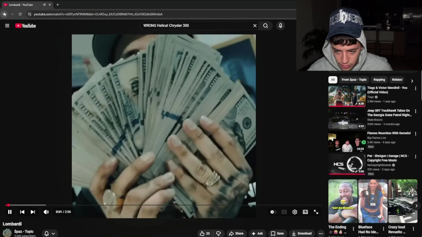Open options for Blueface short

(383, 228)
